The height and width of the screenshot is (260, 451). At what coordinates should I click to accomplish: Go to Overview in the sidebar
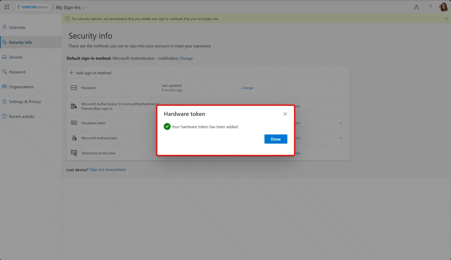[31, 27]
